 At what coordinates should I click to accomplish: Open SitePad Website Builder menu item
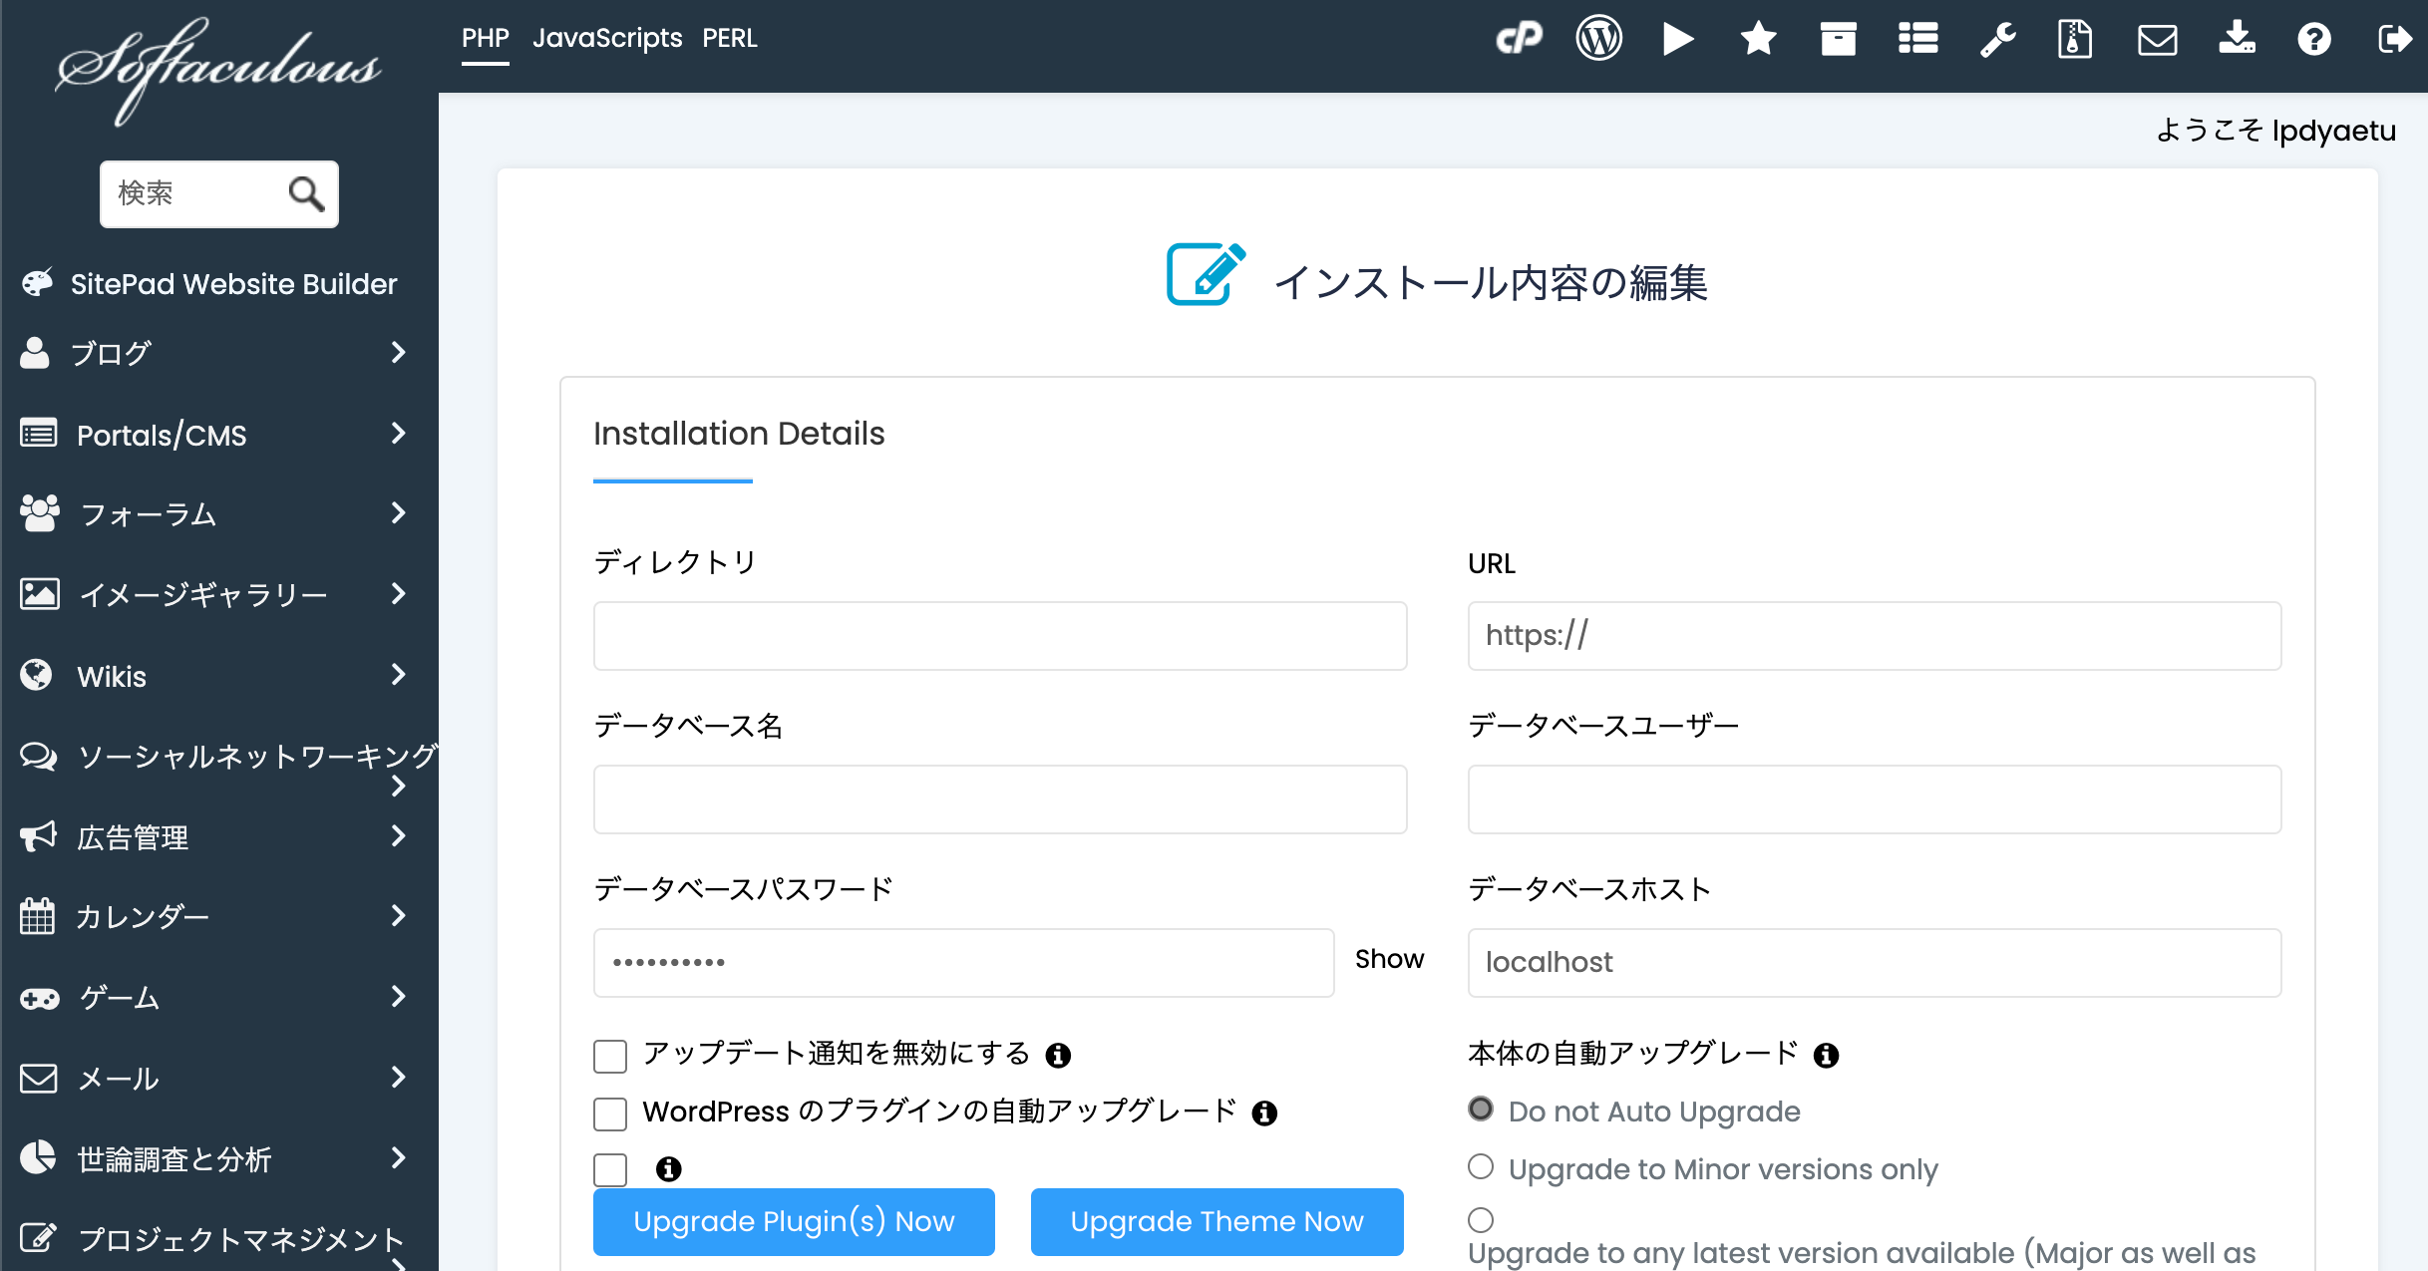pyautogui.click(x=233, y=284)
